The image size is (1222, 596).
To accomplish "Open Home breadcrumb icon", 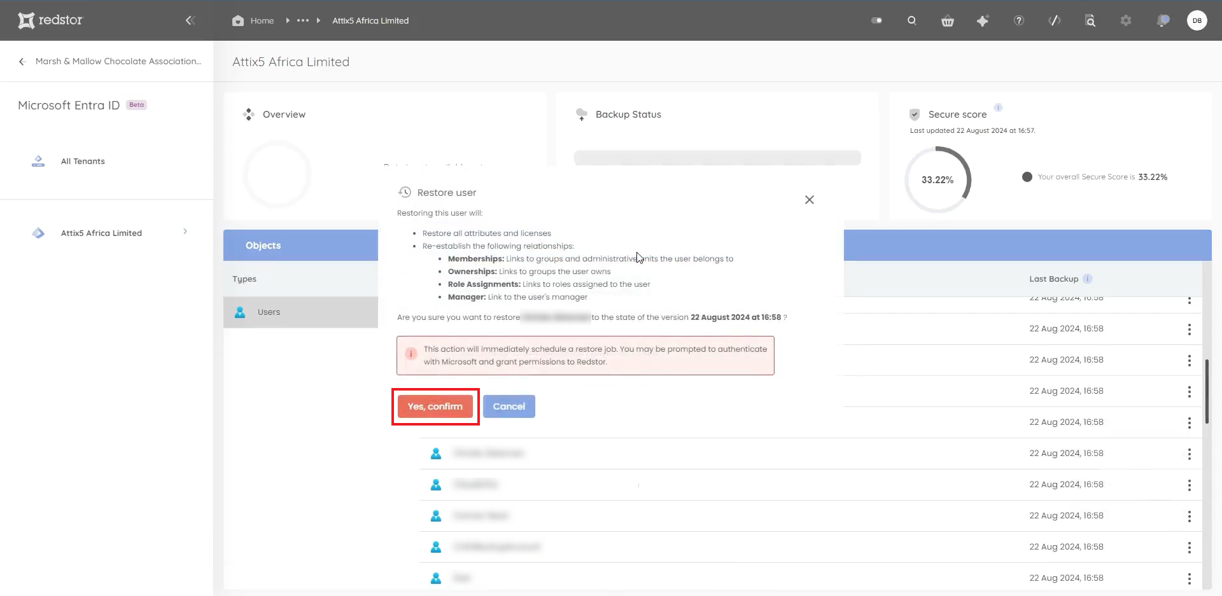I will tap(238, 20).
